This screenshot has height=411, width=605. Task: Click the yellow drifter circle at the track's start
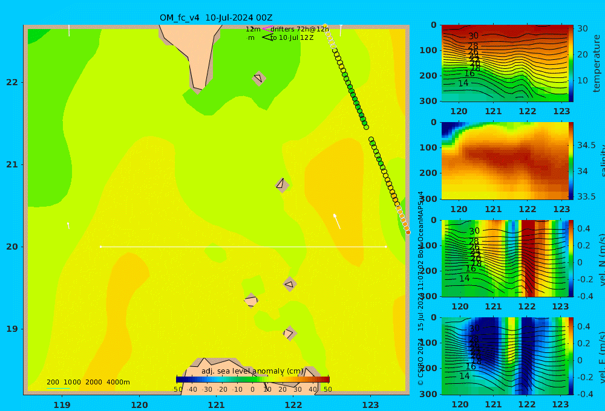tap(325, 26)
